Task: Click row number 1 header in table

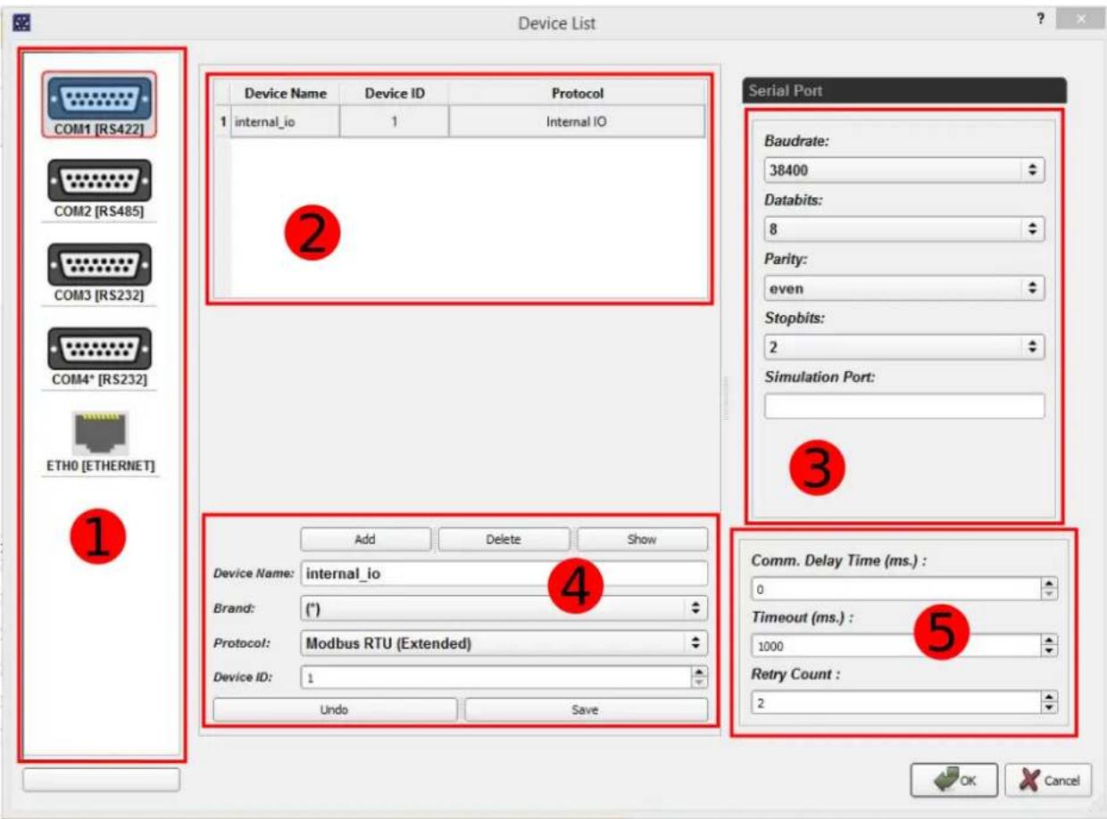Action: (x=223, y=121)
